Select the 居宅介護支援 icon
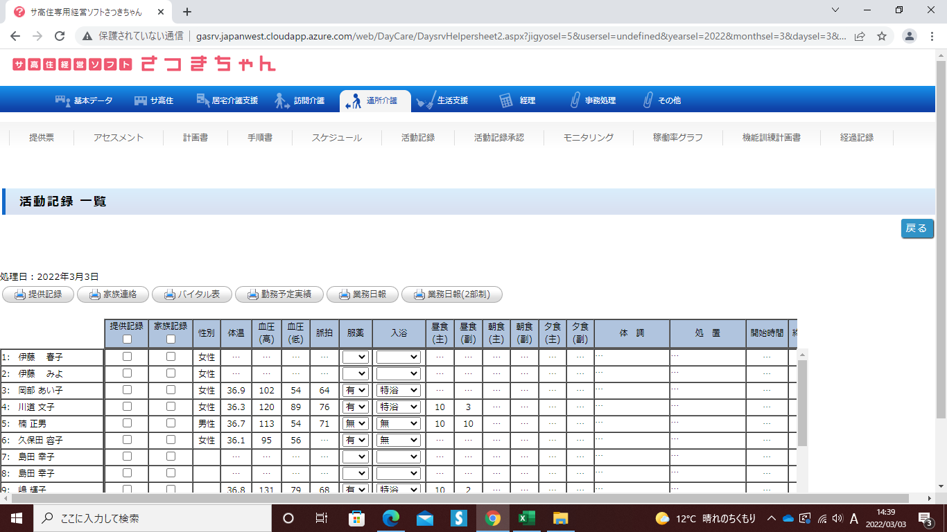The width and height of the screenshot is (947, 532). [x=203, y=100]
